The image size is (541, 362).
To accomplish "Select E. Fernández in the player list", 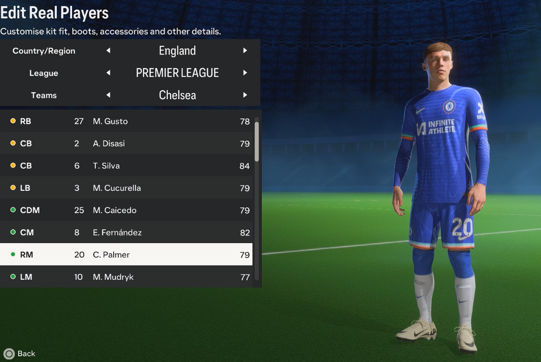I will pos(126,232).
